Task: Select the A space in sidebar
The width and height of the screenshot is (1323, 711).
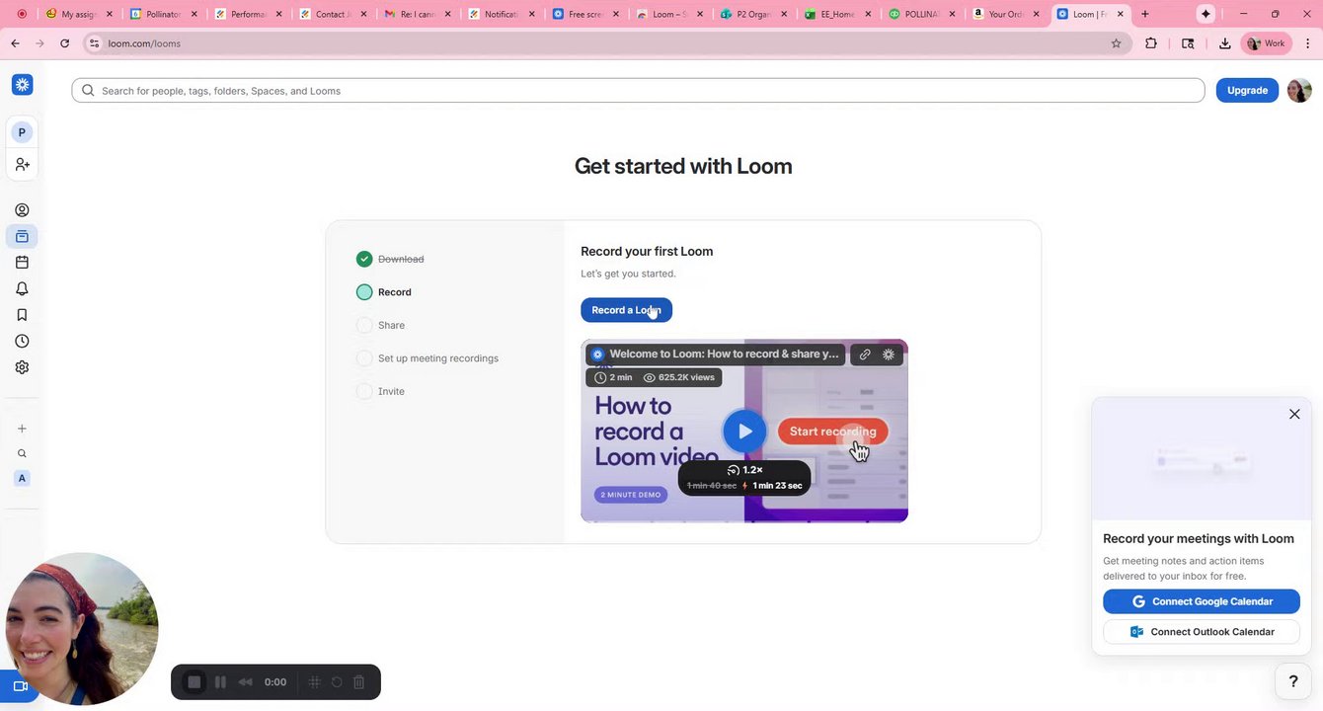Action: click(22, 478)
